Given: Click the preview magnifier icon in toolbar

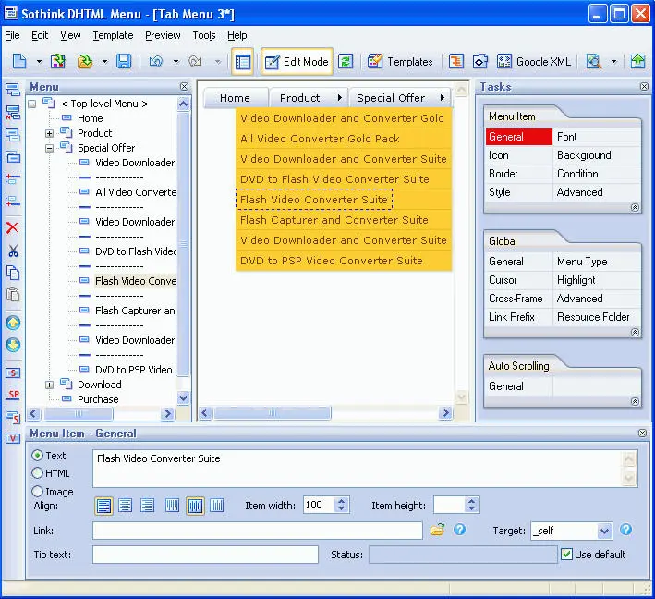Looking at the screenshot, I should click(x=594, y=61).
